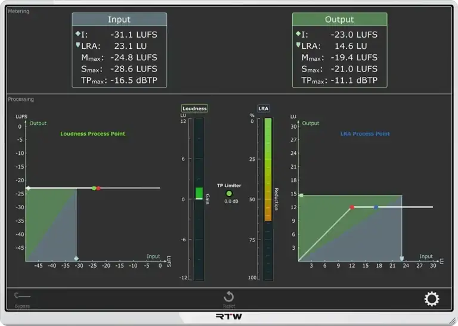Click the red dot on LRA graph

pyautogui.click(x=352, y=207)
